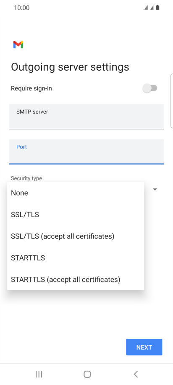Viewport: 173px width, 385px height.
Task: Focus the SMTP server field
Action: [x=86, y=117]
